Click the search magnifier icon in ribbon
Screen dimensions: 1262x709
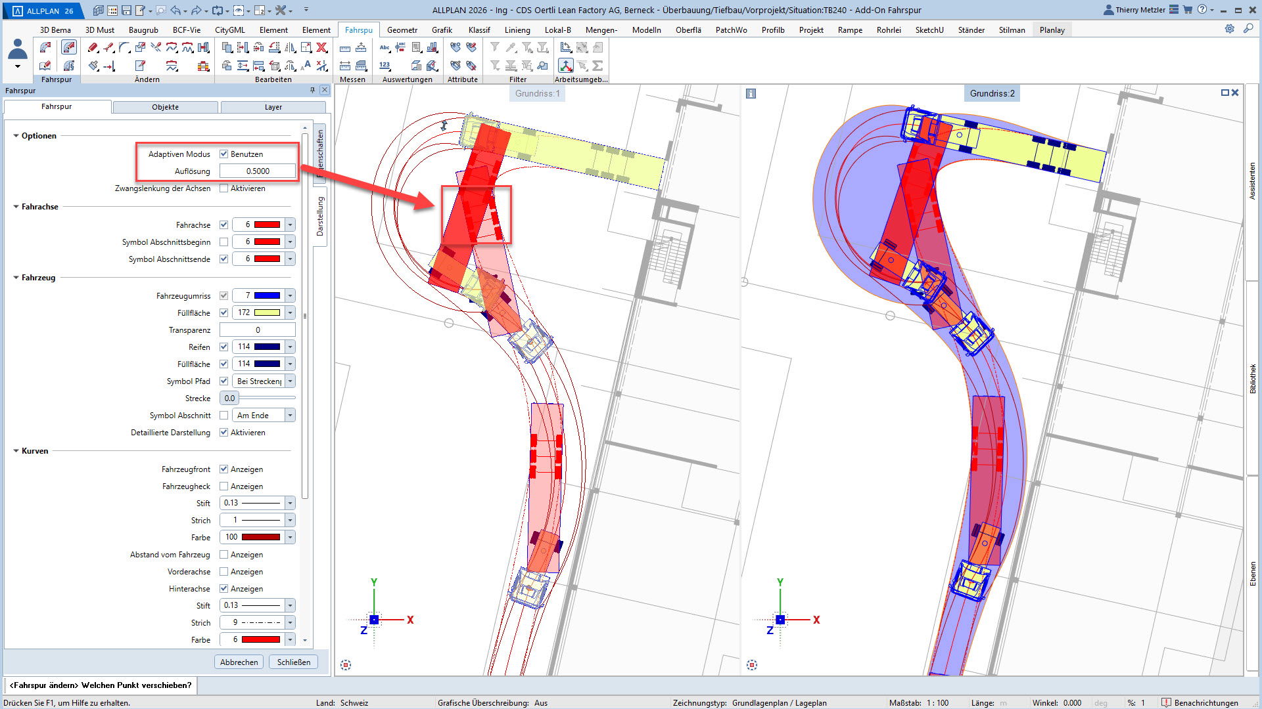[x=1248, y=29]
